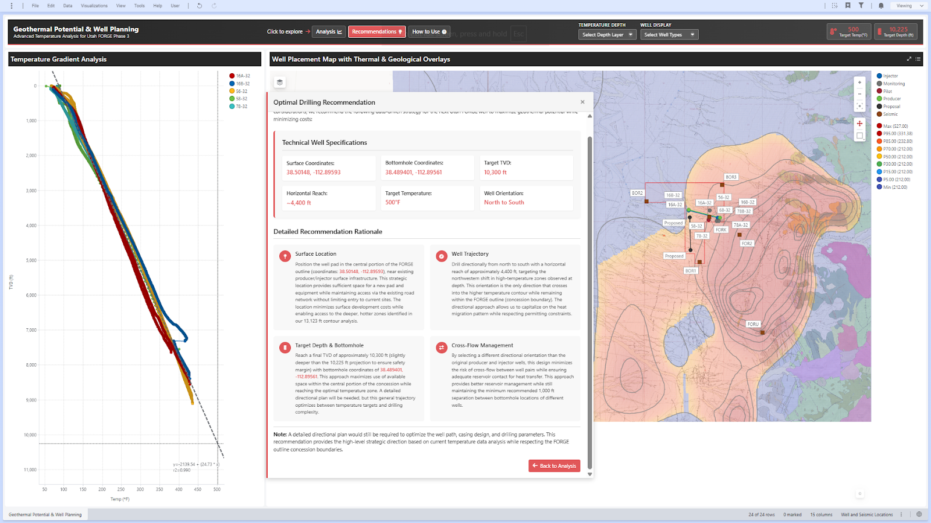
Task: Click the P85.00 (232.80) color legend swatch
Action: (x=880, y=141)
